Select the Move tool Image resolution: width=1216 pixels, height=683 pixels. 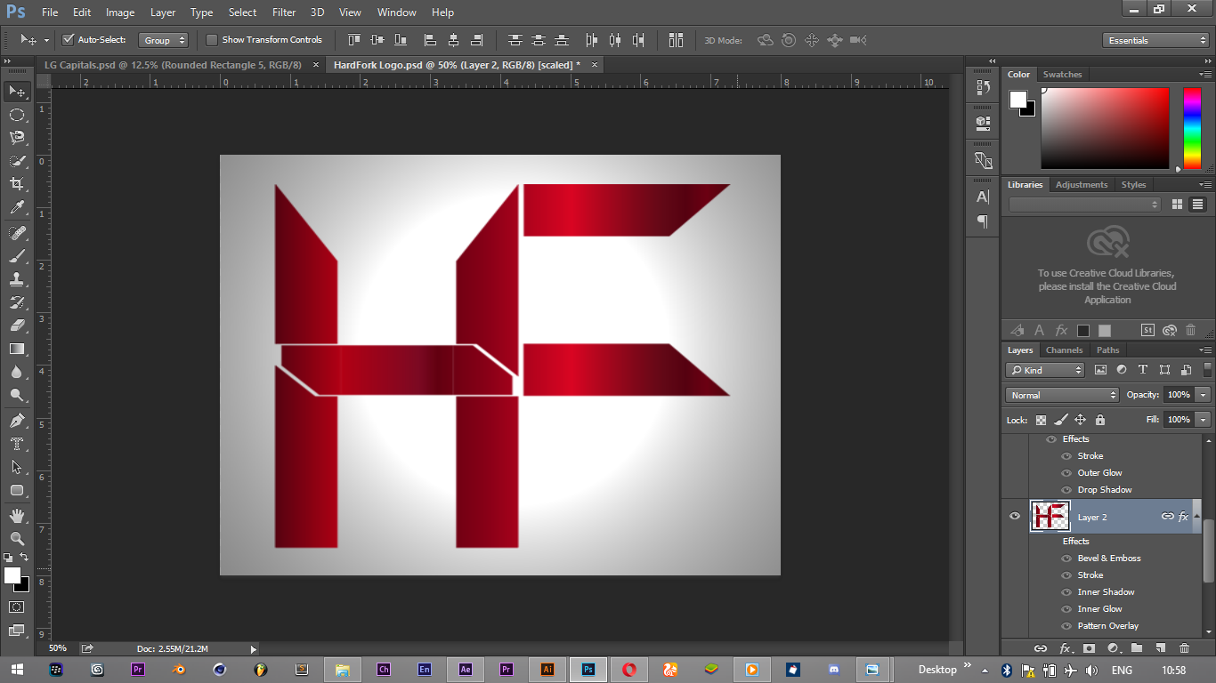tap(17, 92)
